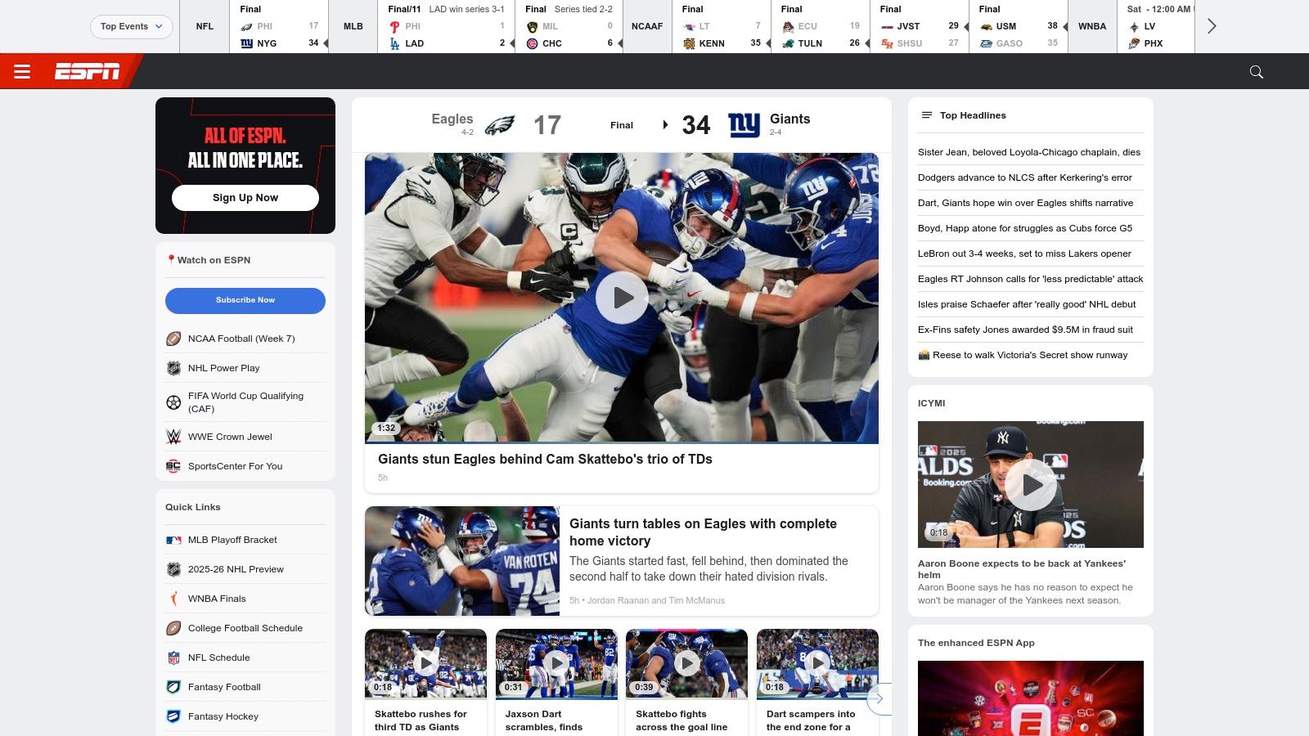Play Jaxson Dart scrambles clip

pyautogui.click(x=556, y=663)
